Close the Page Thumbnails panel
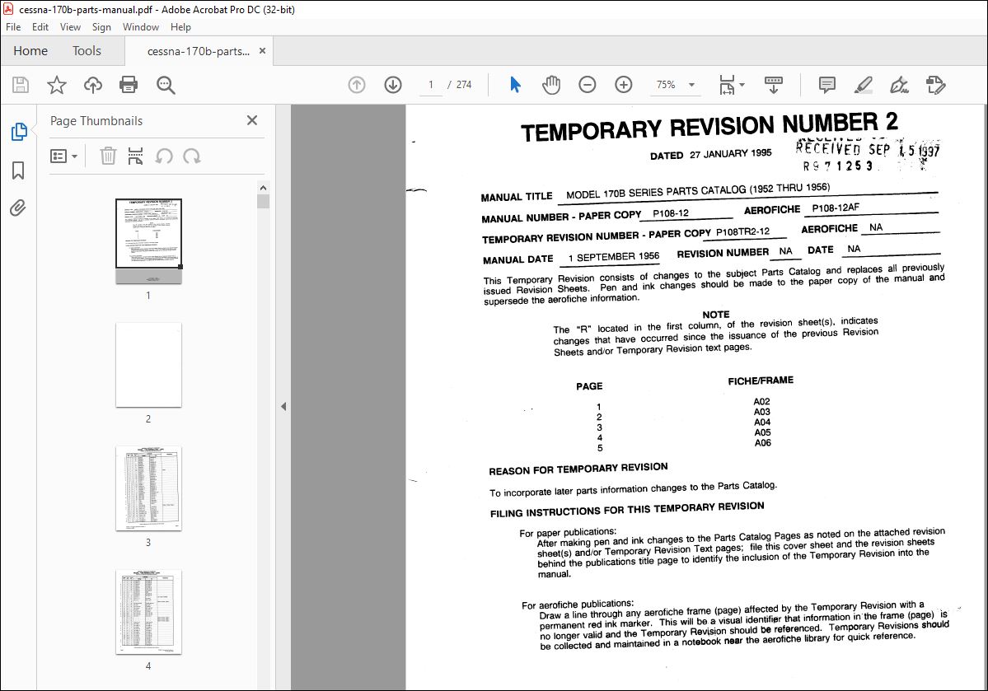Screen dimensions: 988x691 tap(252, 120)
